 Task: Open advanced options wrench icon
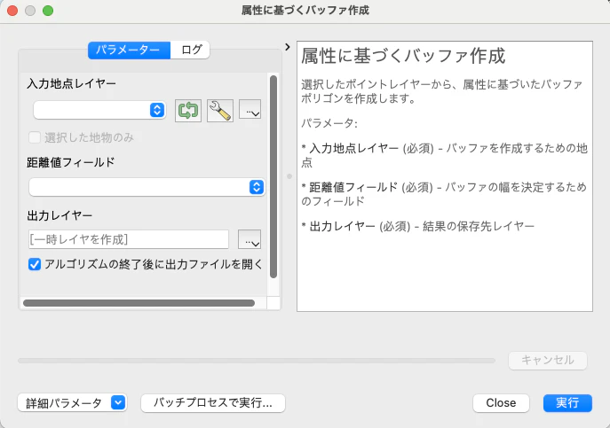(220, 111)
